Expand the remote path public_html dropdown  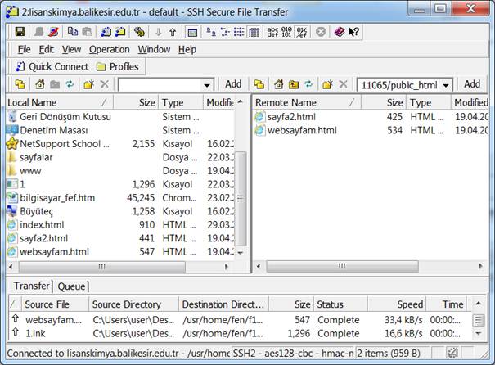click(x=446, y=84)
